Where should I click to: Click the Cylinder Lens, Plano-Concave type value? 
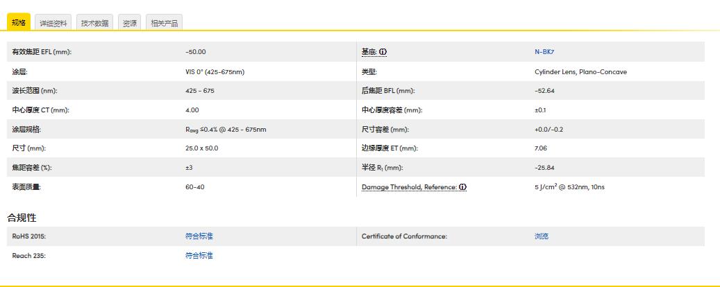[x=580, y=72]
